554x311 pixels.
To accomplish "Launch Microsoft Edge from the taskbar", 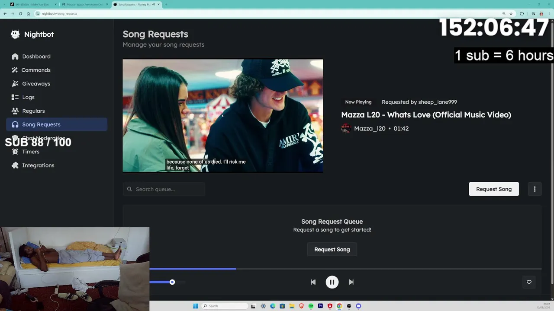I will [x=273, y=306].
